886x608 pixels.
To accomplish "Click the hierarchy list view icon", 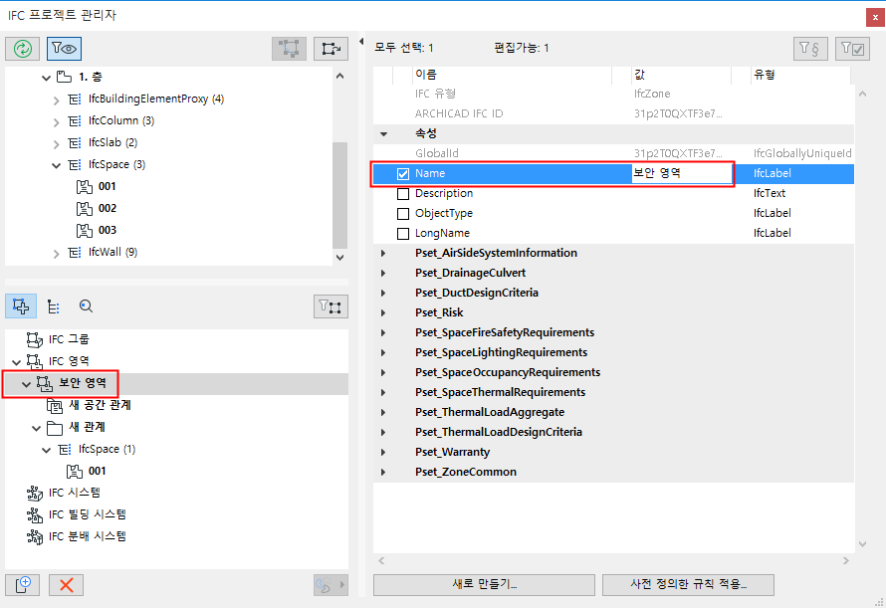I will [53, 305].
